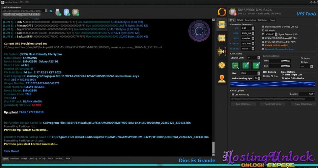Click the Erase RPMB Data button
The image size is (318, 168).
[x=303, y=104]
